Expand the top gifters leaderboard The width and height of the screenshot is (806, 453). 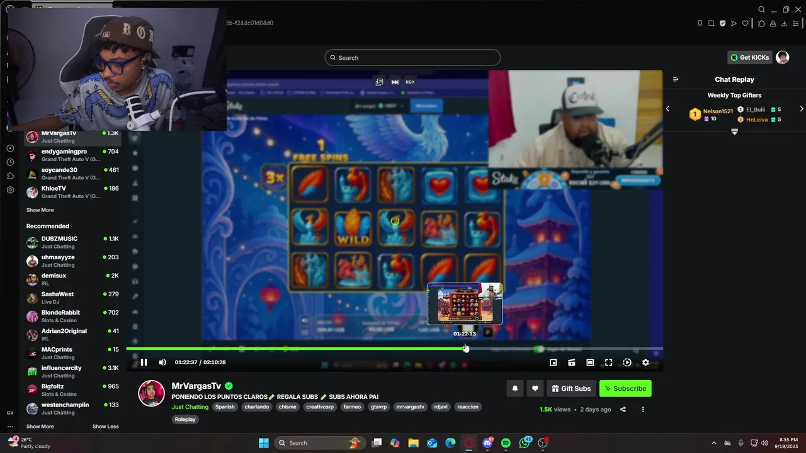click(x=734, y=131)
